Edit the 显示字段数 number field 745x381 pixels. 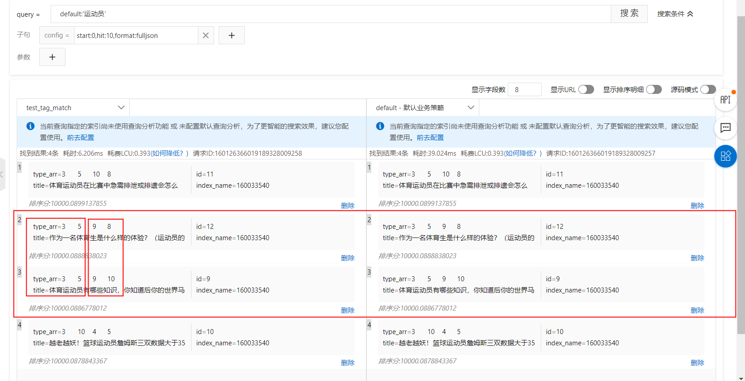point(525,89)
